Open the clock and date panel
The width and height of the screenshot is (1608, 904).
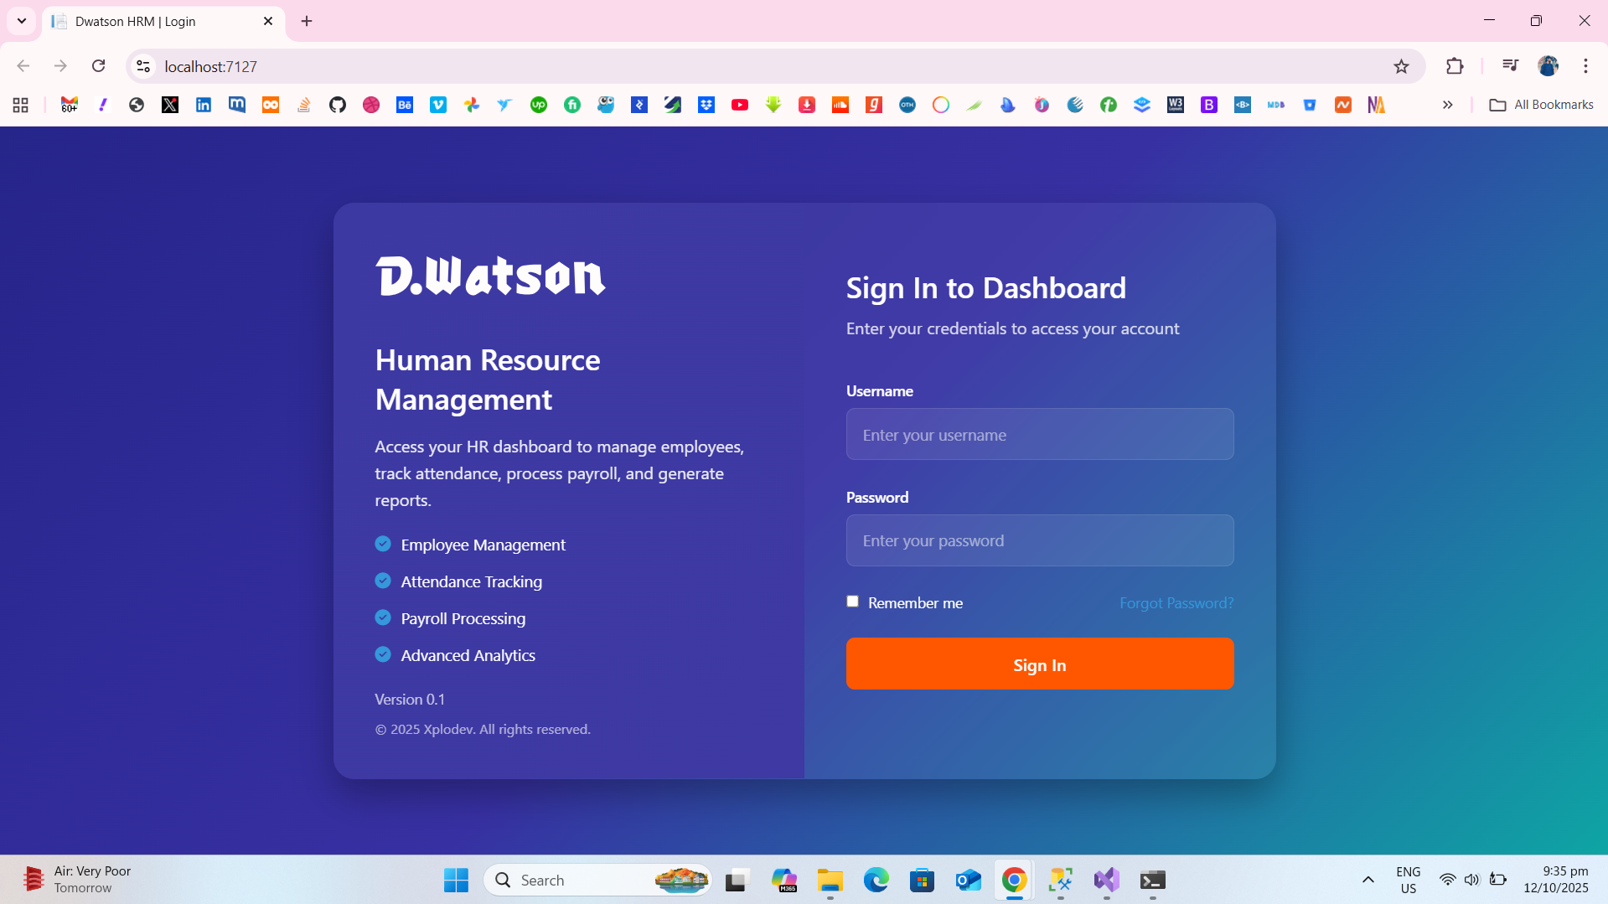1555,880
